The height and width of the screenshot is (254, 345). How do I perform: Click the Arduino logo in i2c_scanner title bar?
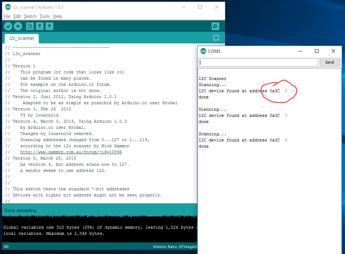coord(8,7)
